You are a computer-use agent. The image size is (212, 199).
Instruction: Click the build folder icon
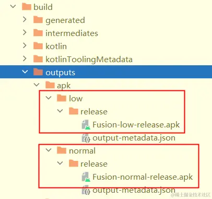coord(27,7)
